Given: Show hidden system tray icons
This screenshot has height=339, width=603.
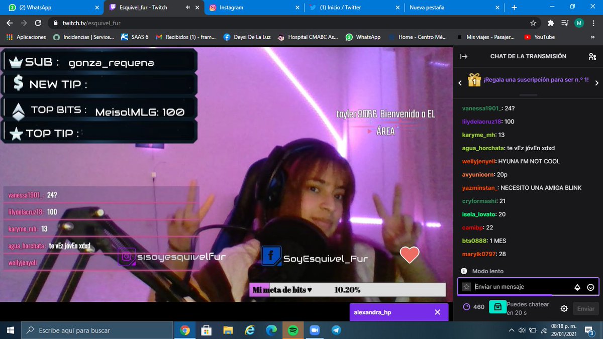Looking at the screenshot, I should 512,330.
